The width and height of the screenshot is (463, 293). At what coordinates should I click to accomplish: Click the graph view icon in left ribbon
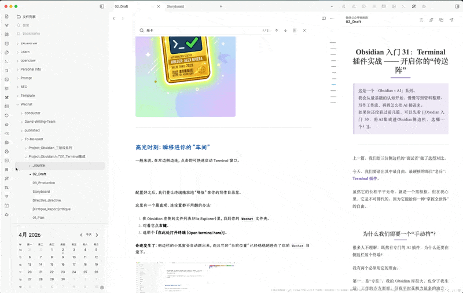coord(6,25)
